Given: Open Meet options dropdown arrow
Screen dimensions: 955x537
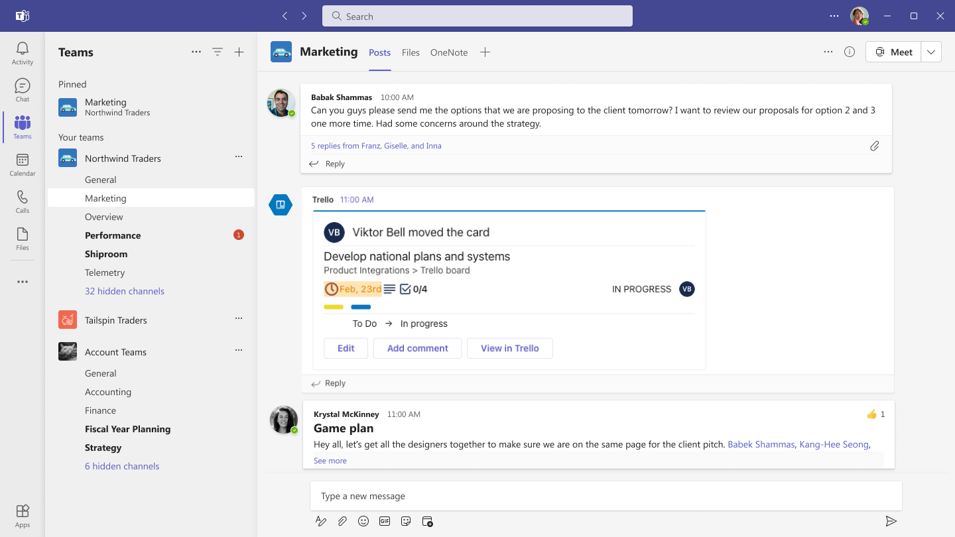Looking at the screenshot, I should pos(931,52).
